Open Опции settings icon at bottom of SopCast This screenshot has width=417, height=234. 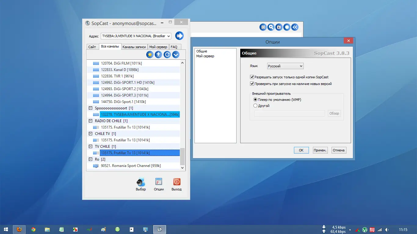point(159,182)
